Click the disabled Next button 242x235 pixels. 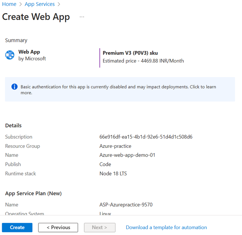click(99, 227)
